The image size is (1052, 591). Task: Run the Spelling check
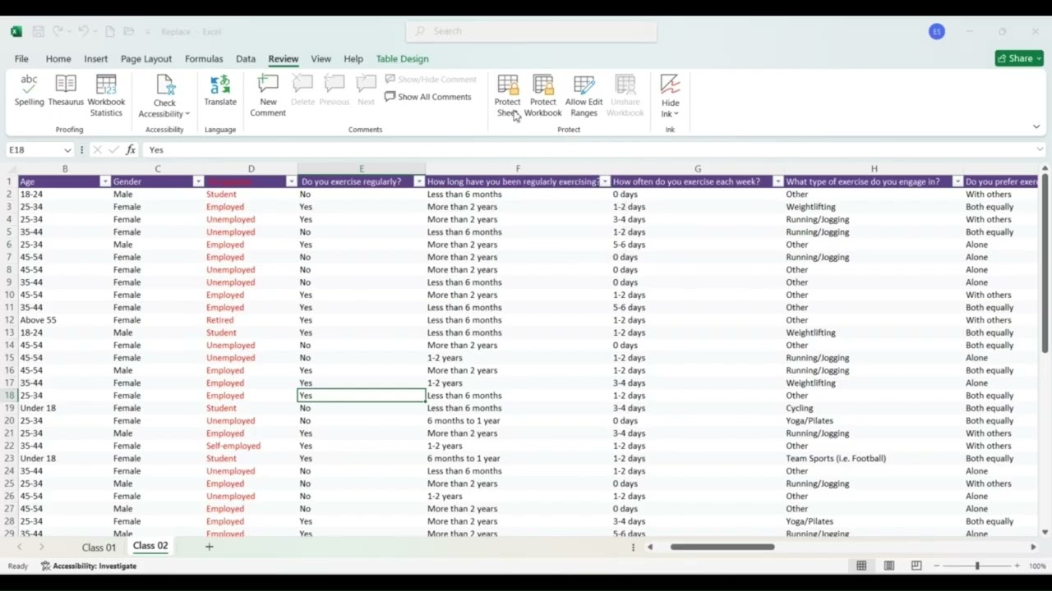(x=29, y=90)
